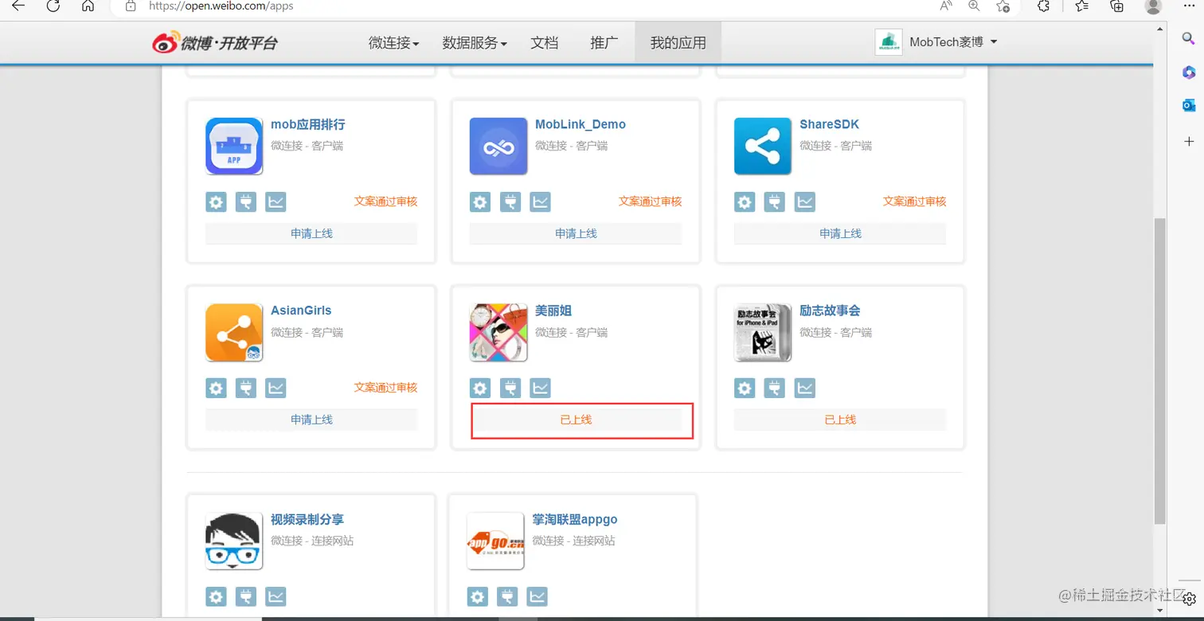The height and width of the screenshot is (621, 1204).
Task: View statistics chart for 美丽姐
Action: tap(540, 389)
